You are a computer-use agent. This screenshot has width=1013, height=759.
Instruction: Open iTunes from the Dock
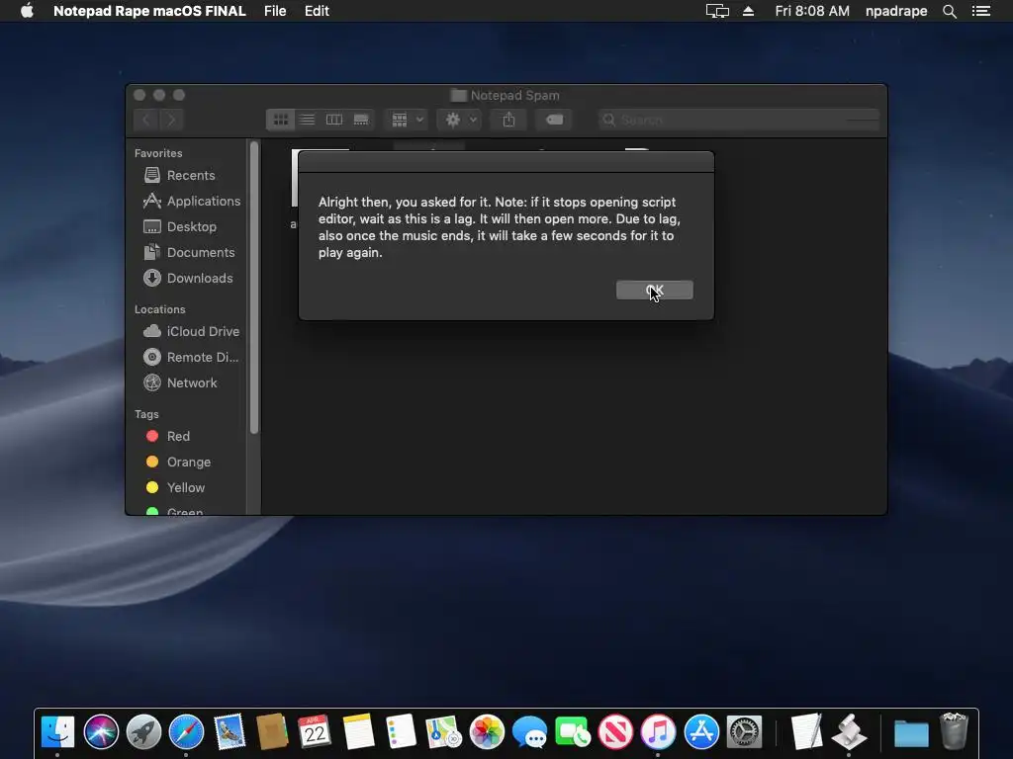pos(658,732)
